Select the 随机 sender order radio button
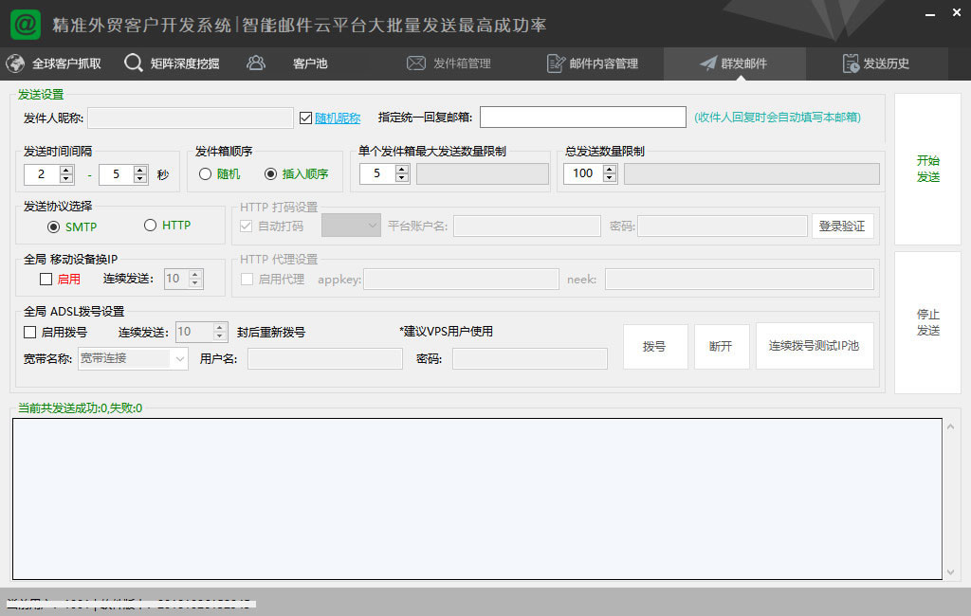Screen dimensions: 971x616 pyautogui.click(x=205, y=174)
